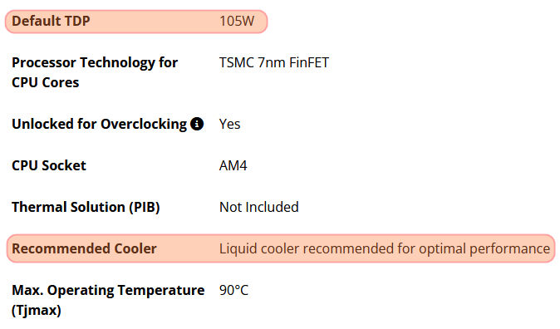Click the 90°C temperature value
560x329 pixels.
[233, 290]
